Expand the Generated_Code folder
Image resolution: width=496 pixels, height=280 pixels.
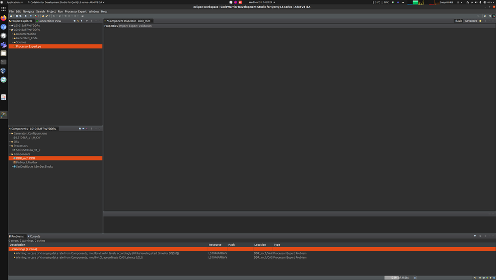coord(12,38)
